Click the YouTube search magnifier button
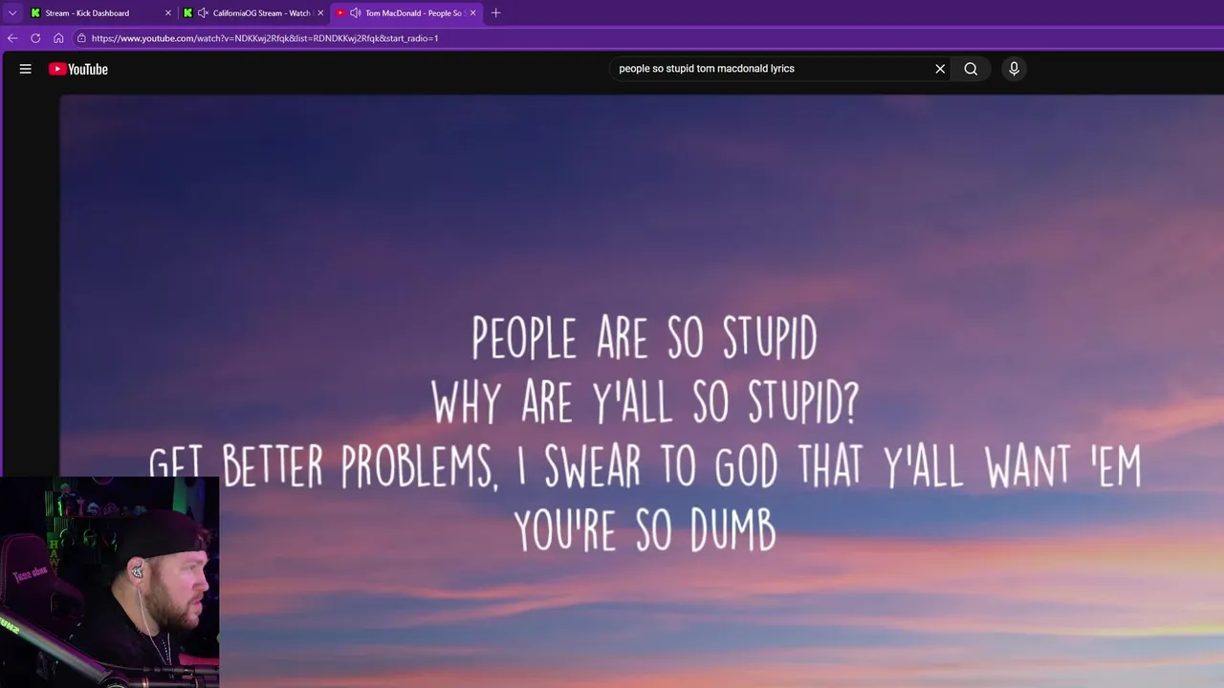This screenshot has height=688, width=1224. click(971, 69)
